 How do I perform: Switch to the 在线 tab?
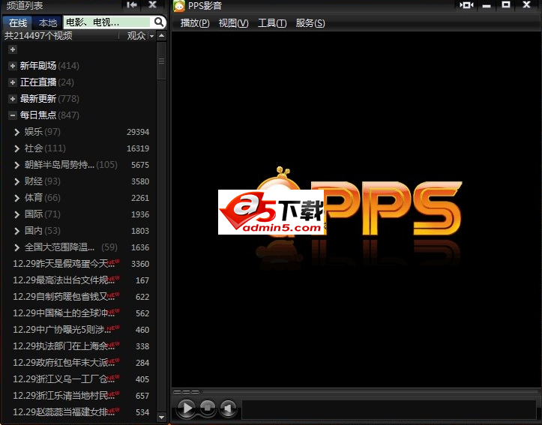[18, 22]
